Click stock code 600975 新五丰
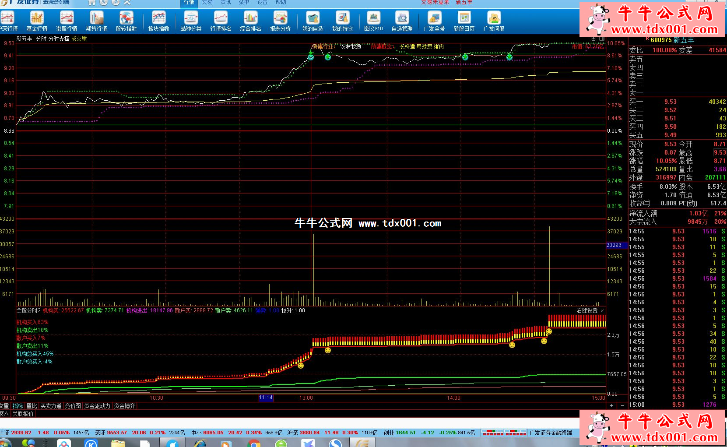This screenshot has height=447, width=727. coord(672,40)
